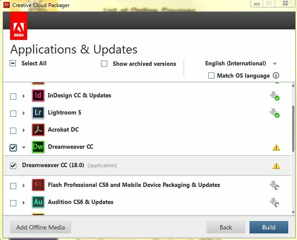Click the Dreamweaver Dw app icon
297x240 pixels.
(38, 147)
